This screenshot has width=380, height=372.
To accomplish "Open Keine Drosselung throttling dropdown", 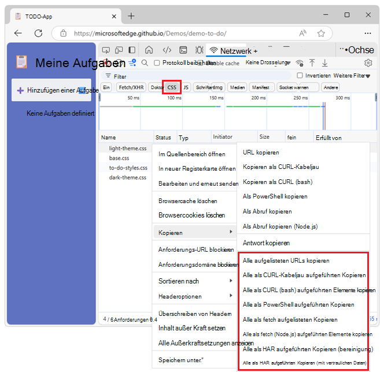I will [268, 62].
